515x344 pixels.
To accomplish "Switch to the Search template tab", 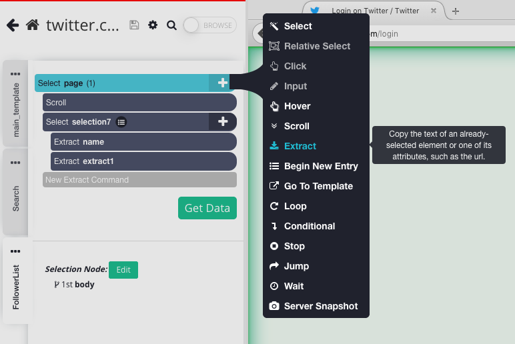I will coord(15,199).
